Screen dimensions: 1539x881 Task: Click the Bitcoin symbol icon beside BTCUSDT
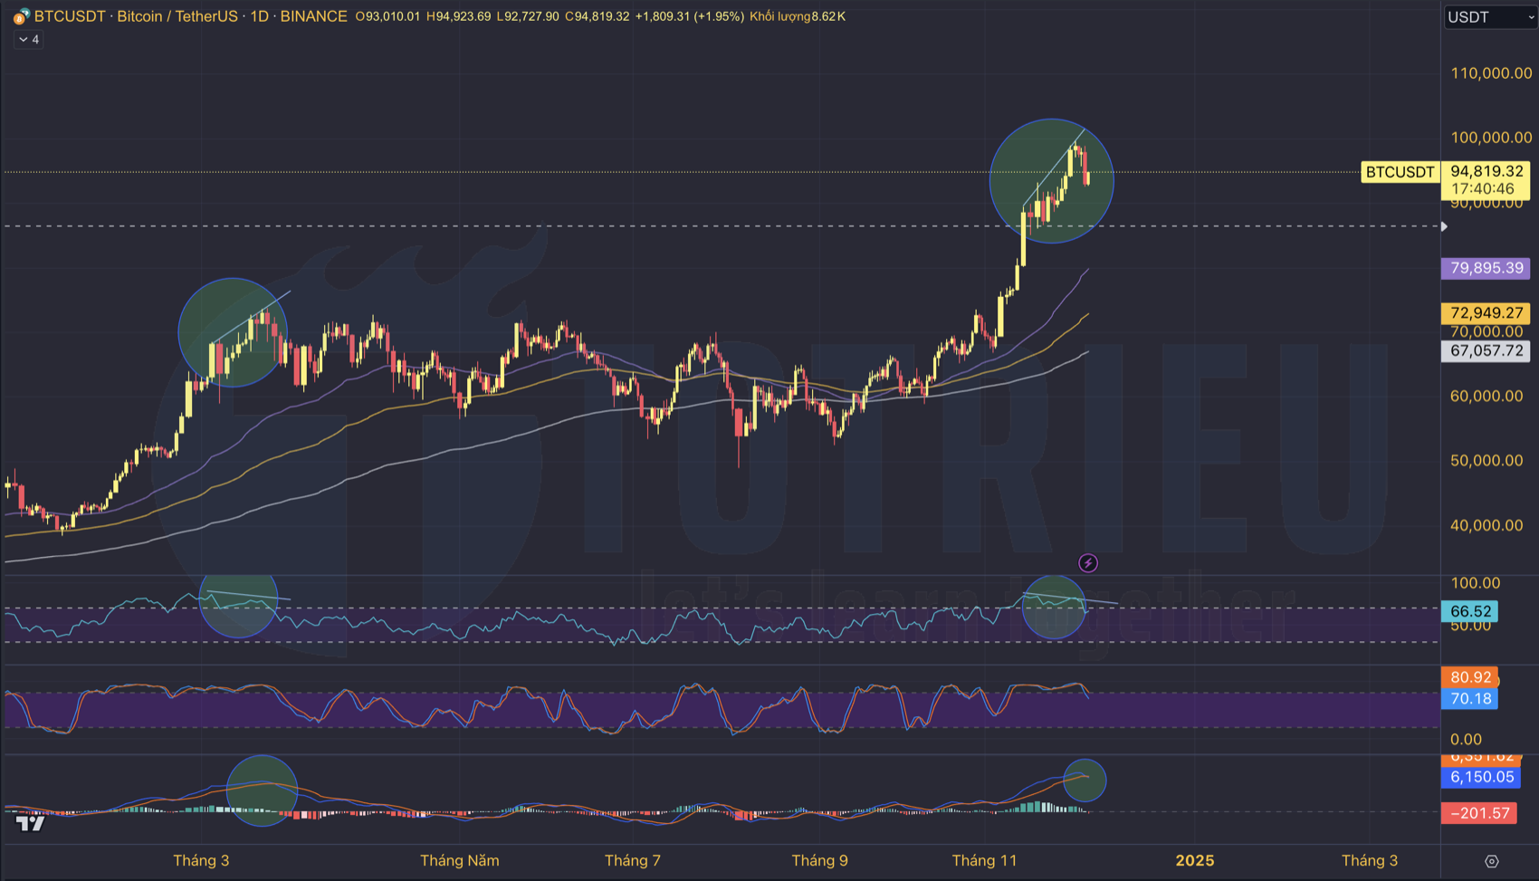(x=21, y=16)
